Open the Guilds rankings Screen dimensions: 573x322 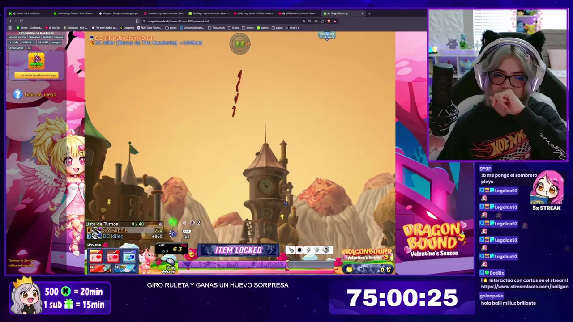point(47,37)
